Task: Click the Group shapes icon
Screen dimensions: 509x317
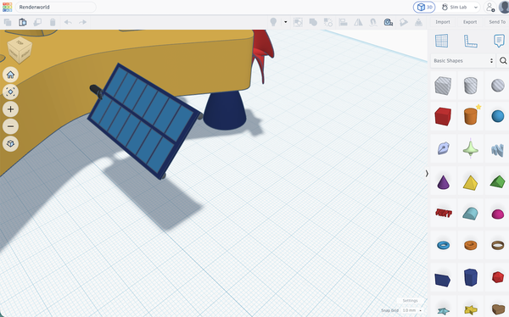Action: pyautogui.click(x=298, y=22)
